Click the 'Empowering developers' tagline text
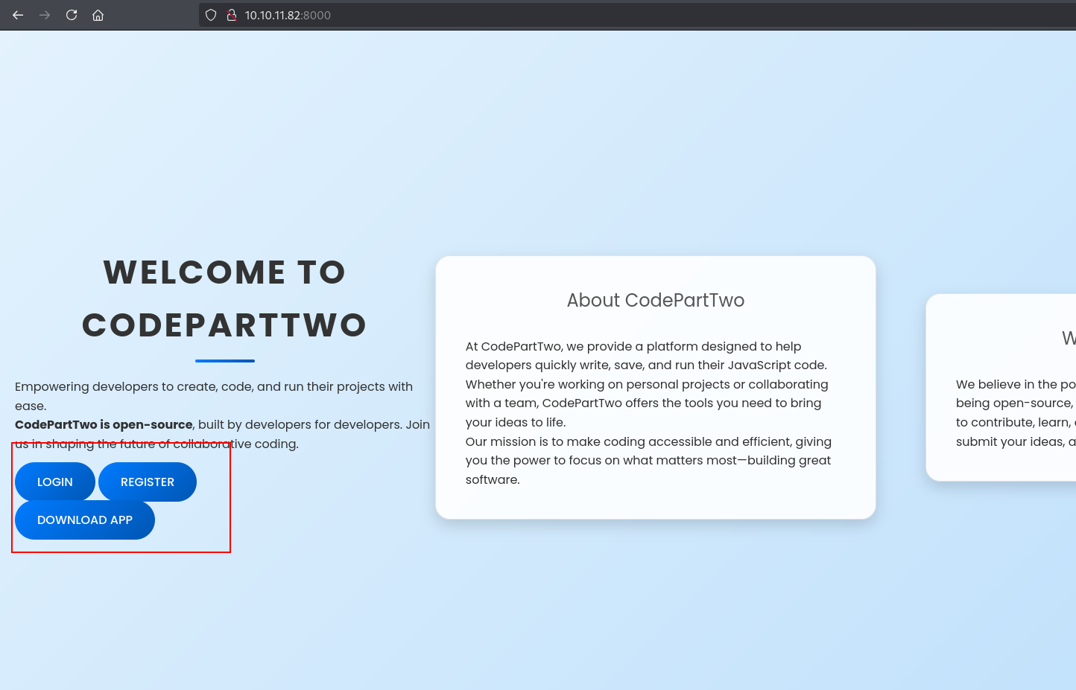This screenshot has width=1076, height=690. click(213, 387)
